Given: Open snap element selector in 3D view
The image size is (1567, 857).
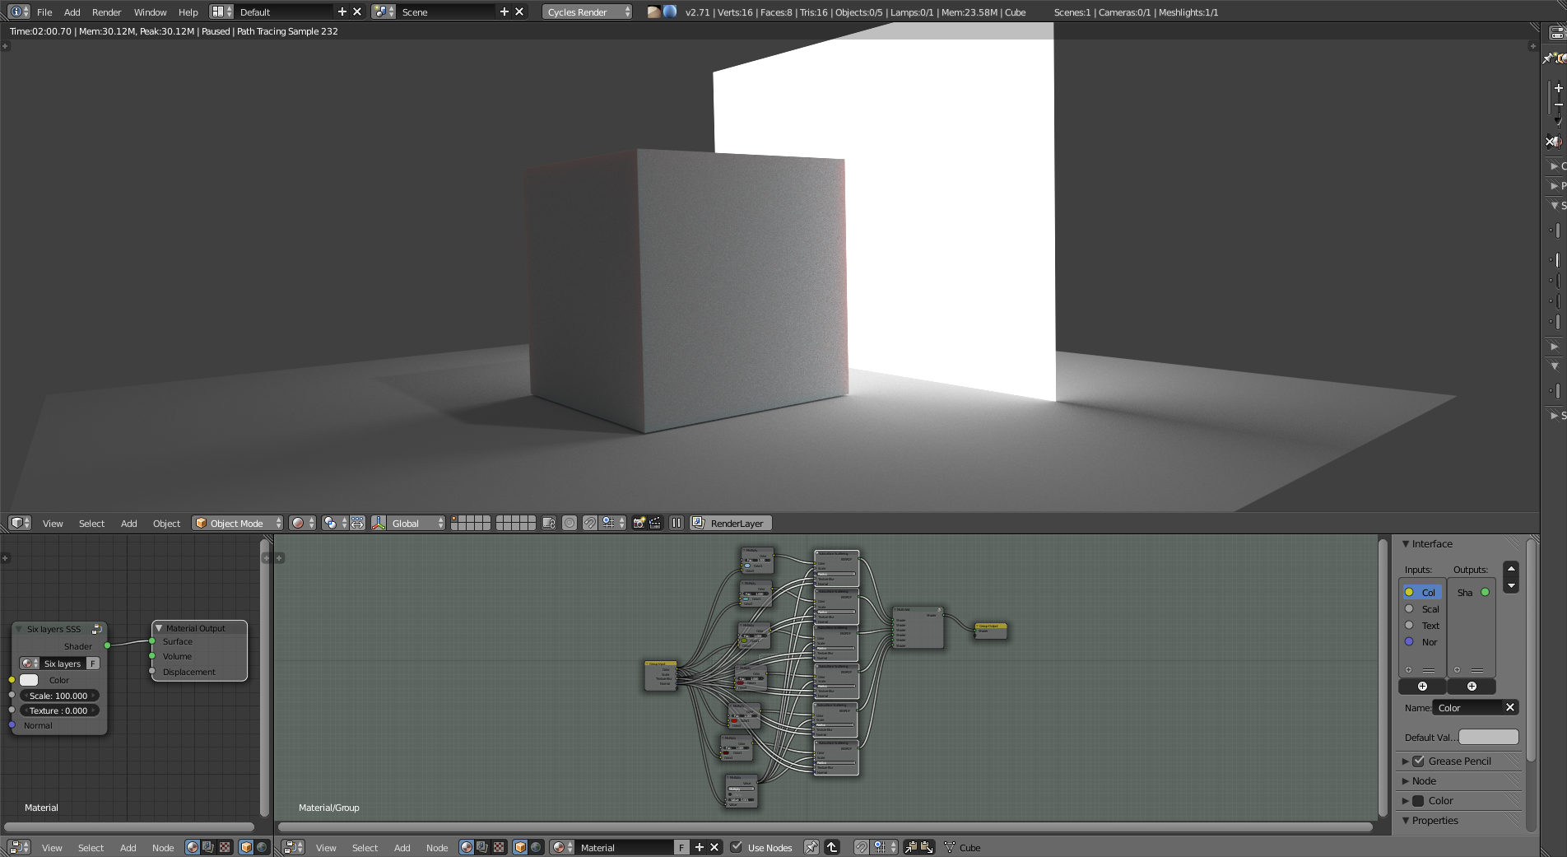Looking at the screenshot, I should tap(613, 523).
